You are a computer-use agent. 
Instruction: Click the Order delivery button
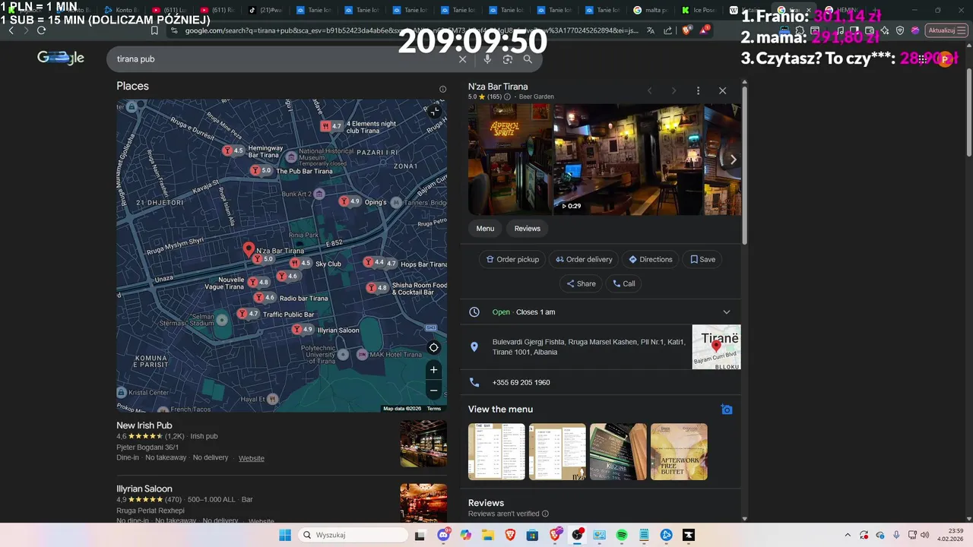[584, 260]
